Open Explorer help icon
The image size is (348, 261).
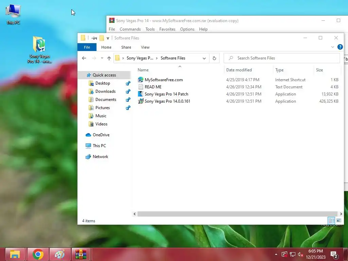[x=340, y=47]
